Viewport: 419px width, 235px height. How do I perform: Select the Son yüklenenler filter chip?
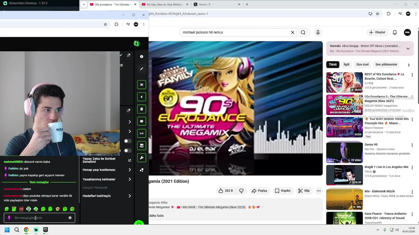click(x=386, y=65)
